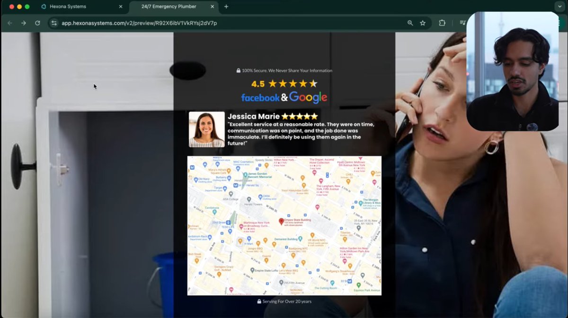This screenshot has height=318, width=568.
Task: Click the 100% Secure notice text
Action: [x=287, y=70]
